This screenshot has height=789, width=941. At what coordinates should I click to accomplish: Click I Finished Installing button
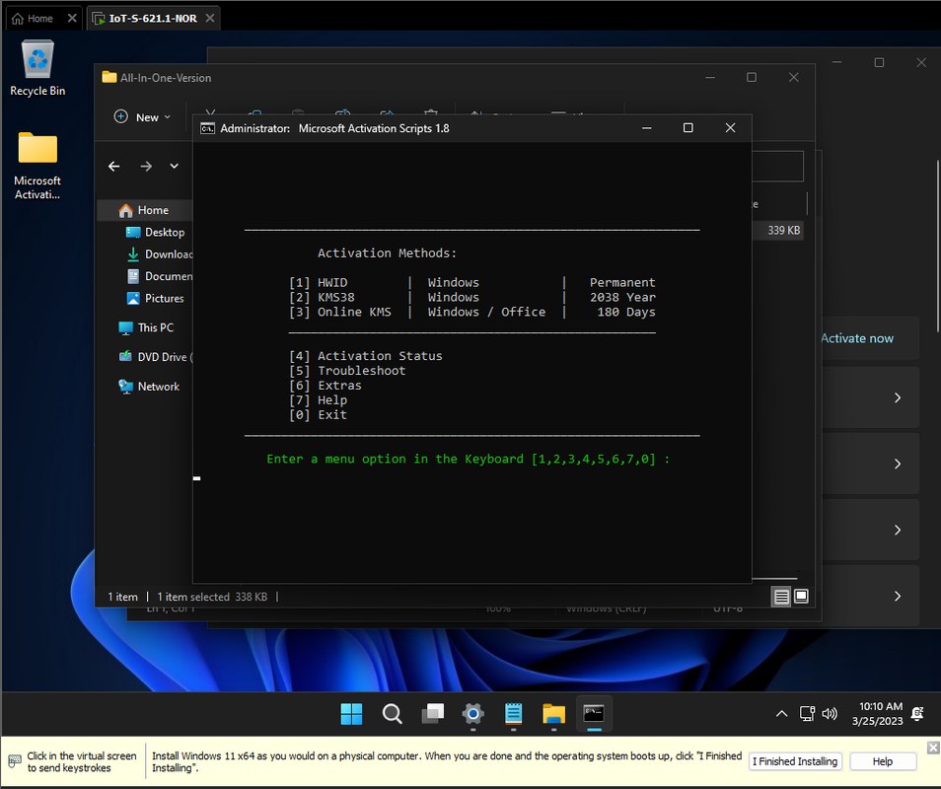[x=795, y=761]
